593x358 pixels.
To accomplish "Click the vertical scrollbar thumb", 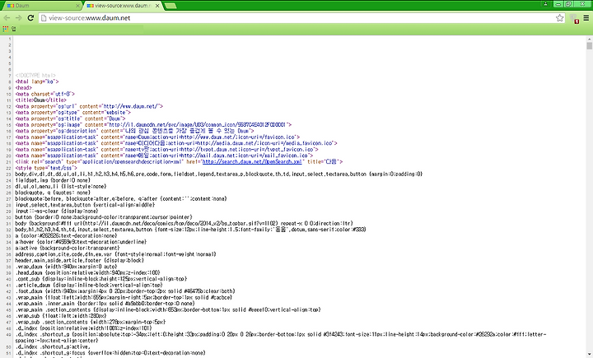I will pos(589,46).
